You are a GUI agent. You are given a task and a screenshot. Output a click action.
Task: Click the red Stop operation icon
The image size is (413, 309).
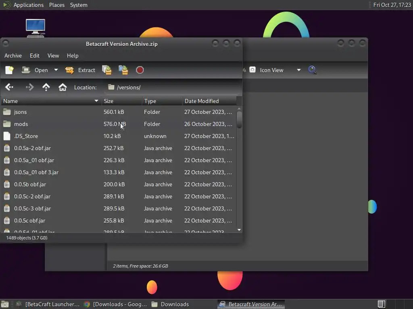point(140,70)
